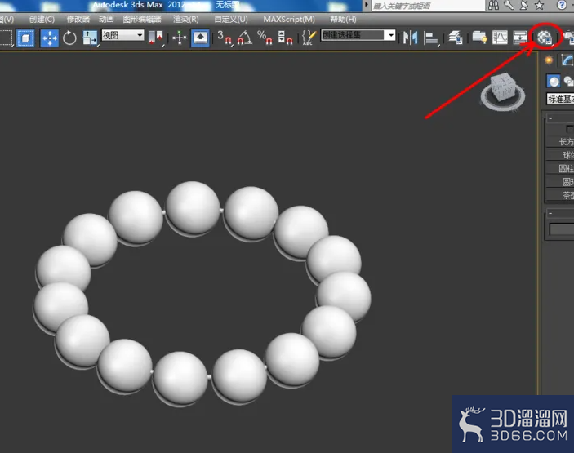Toggle the 3D Snaps button
Image resolution: width=574 pixels, height=453 pixels.
click(x=225, y=38)
